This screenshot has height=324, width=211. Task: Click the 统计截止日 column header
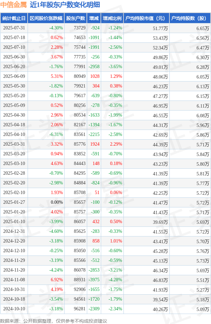point(14,18)
